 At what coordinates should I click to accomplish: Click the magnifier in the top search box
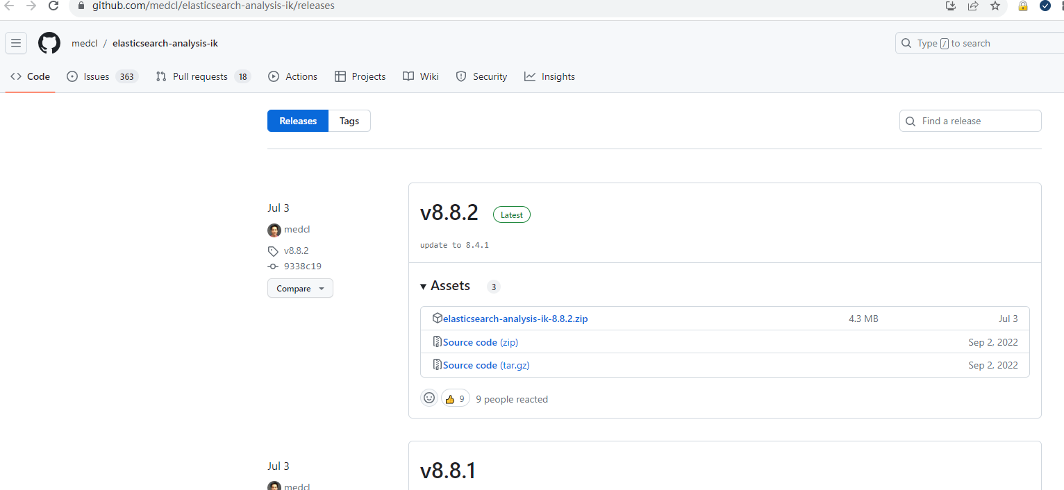pos(906,43)
